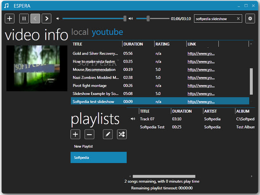The image size is (260, 195).
Task: Select the New Playlist entry
Action: tap(83, 147)
